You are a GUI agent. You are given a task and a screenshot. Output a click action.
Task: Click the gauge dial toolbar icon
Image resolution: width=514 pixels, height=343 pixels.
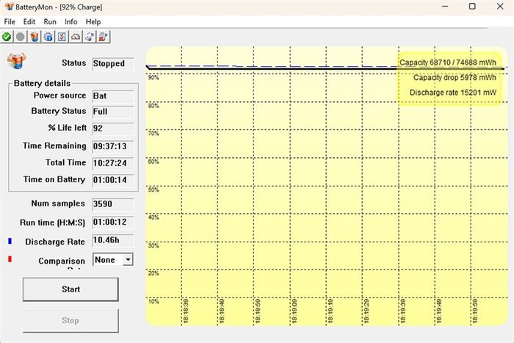pyautogui.click(x=76, y=37)
